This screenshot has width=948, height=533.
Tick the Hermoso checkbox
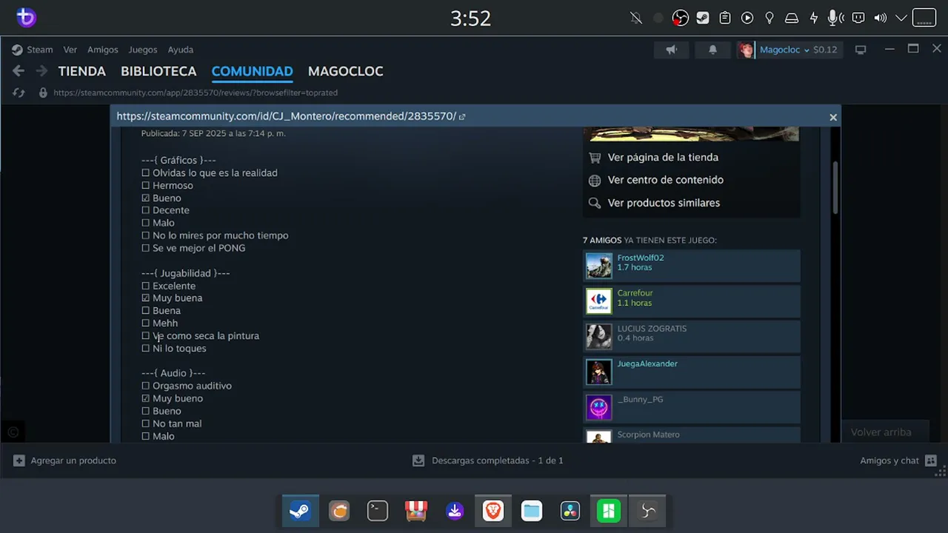(x=146, y=186)
